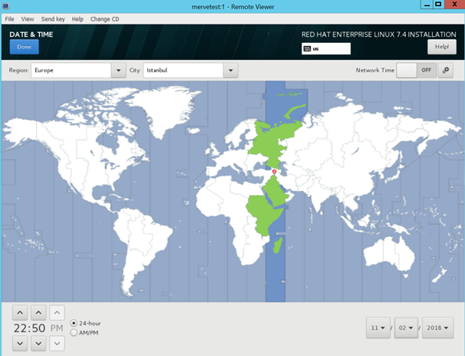Expand the City dropdown arrow
This screenshot has width=465, height=356.
[x=231, y=71]
